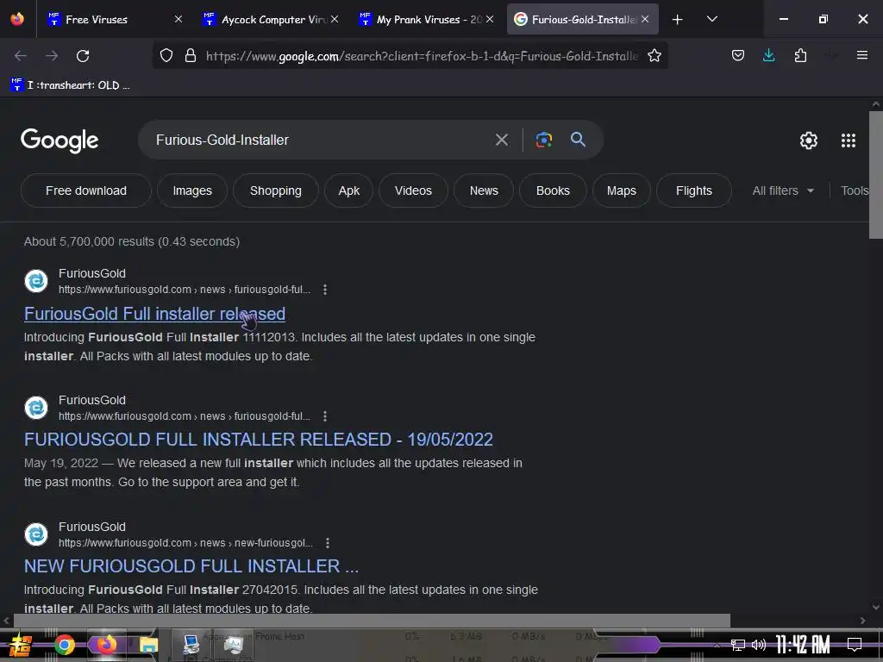Image resolution: width=883 pixels, height=662 pixels.
Task: Open File Explorer from the taskbar
Action: click(148, 645)
